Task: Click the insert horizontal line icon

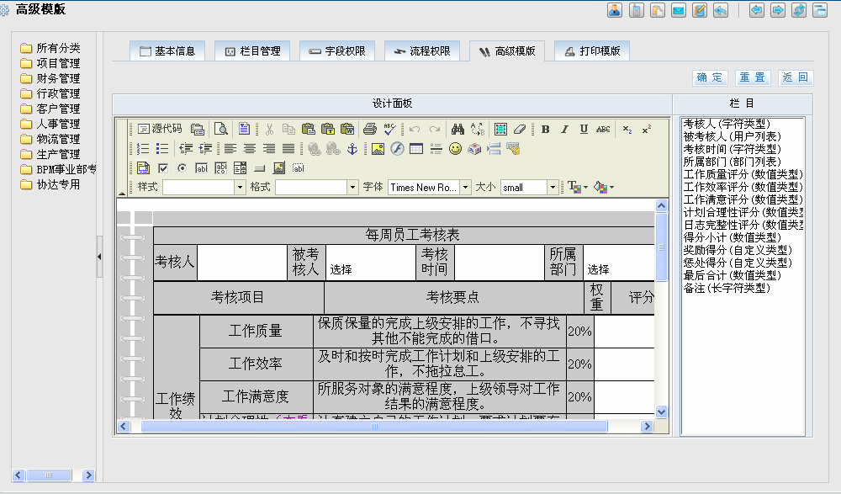Action: click(436, 149)
